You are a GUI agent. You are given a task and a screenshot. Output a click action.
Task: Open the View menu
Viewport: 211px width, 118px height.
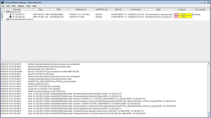pyautogui.click(x=13, y=6)
